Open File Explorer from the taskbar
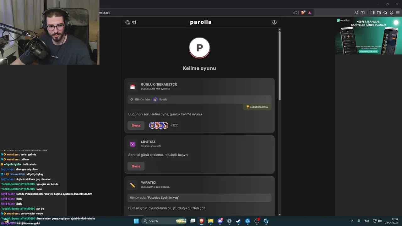Viewport: 402px width, 226px height. 211,221
